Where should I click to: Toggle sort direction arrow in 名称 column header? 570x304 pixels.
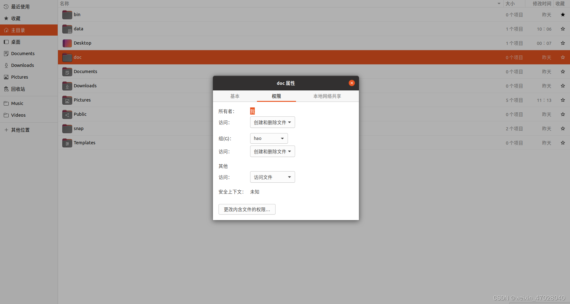coord(499,4)
